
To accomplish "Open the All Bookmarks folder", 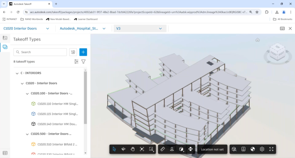I will click(283, 19).
